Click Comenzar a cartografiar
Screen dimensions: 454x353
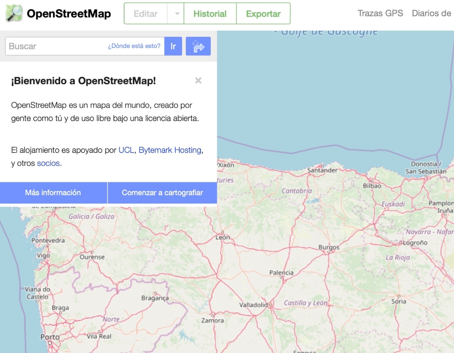coord(162,193)
